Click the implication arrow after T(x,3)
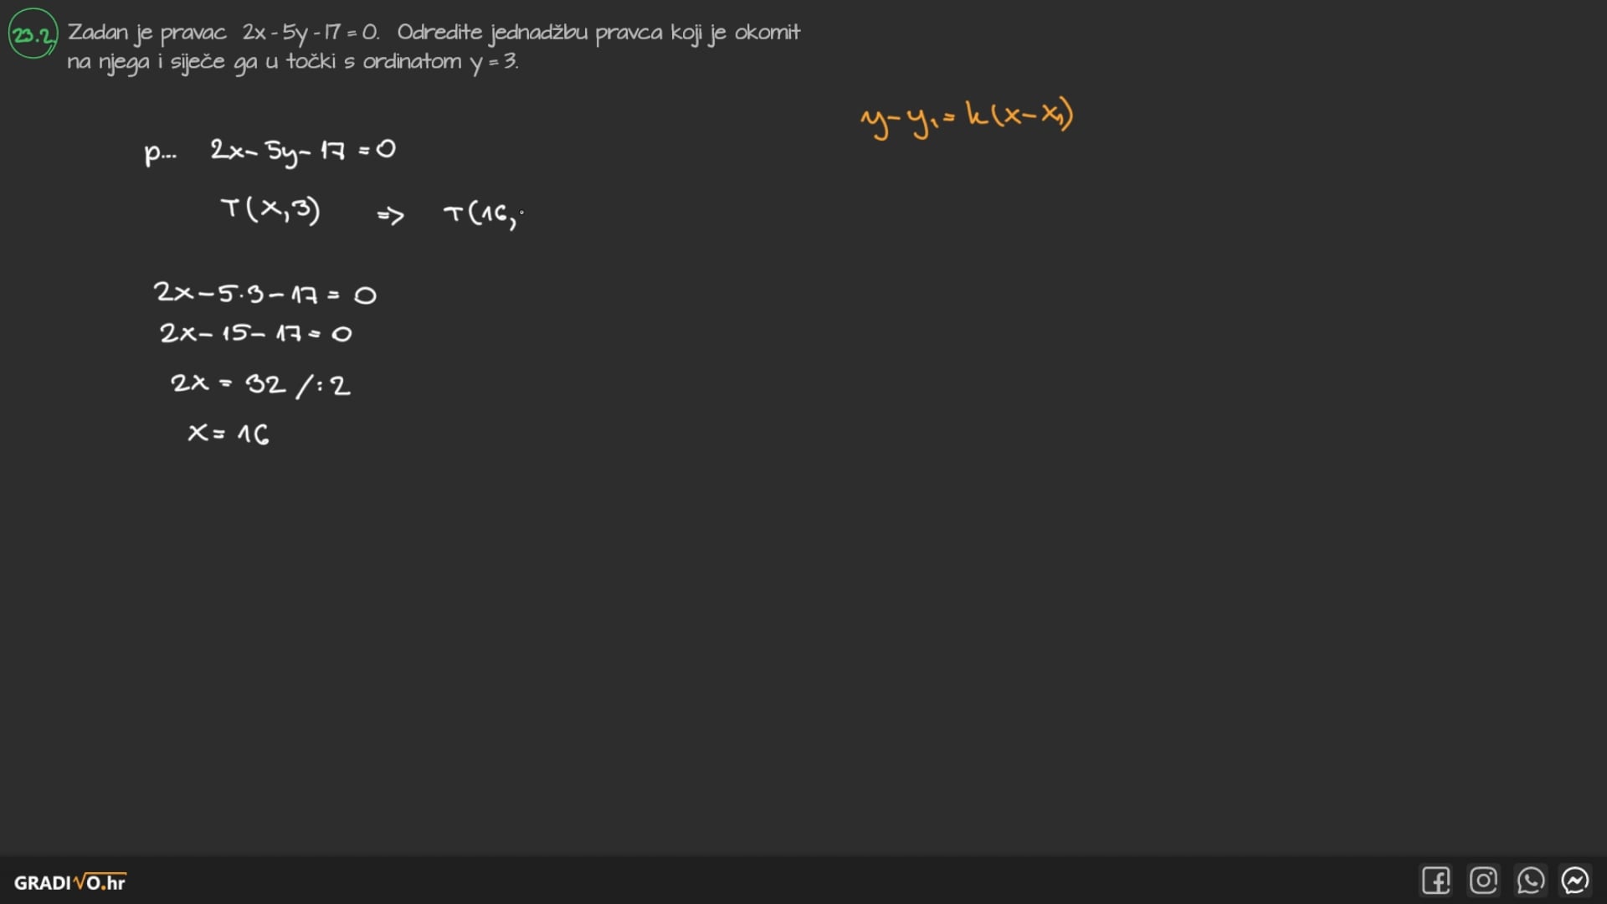Screen dimensions: 1607x904 [x=390, y=216]
